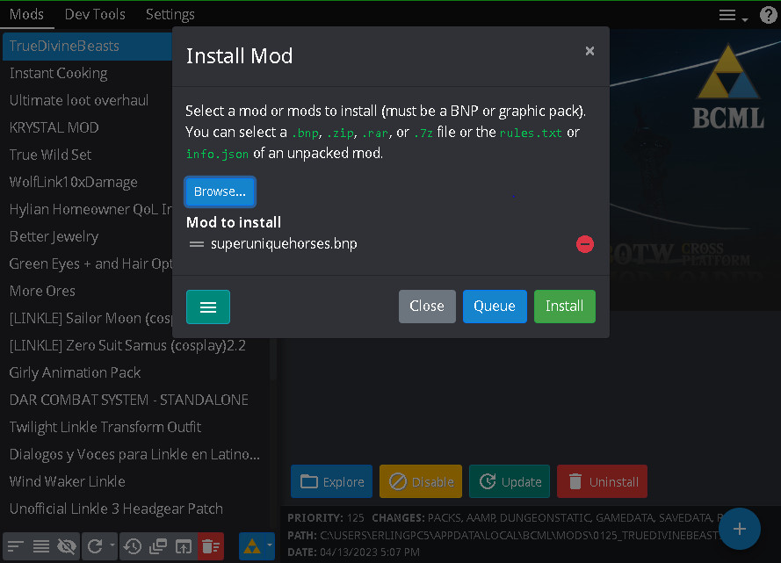Remove superuniquehorses.bnp from the install list
The height and width of the screenshot is (563, 781).
pyautogui.click(x=584, y=244)
